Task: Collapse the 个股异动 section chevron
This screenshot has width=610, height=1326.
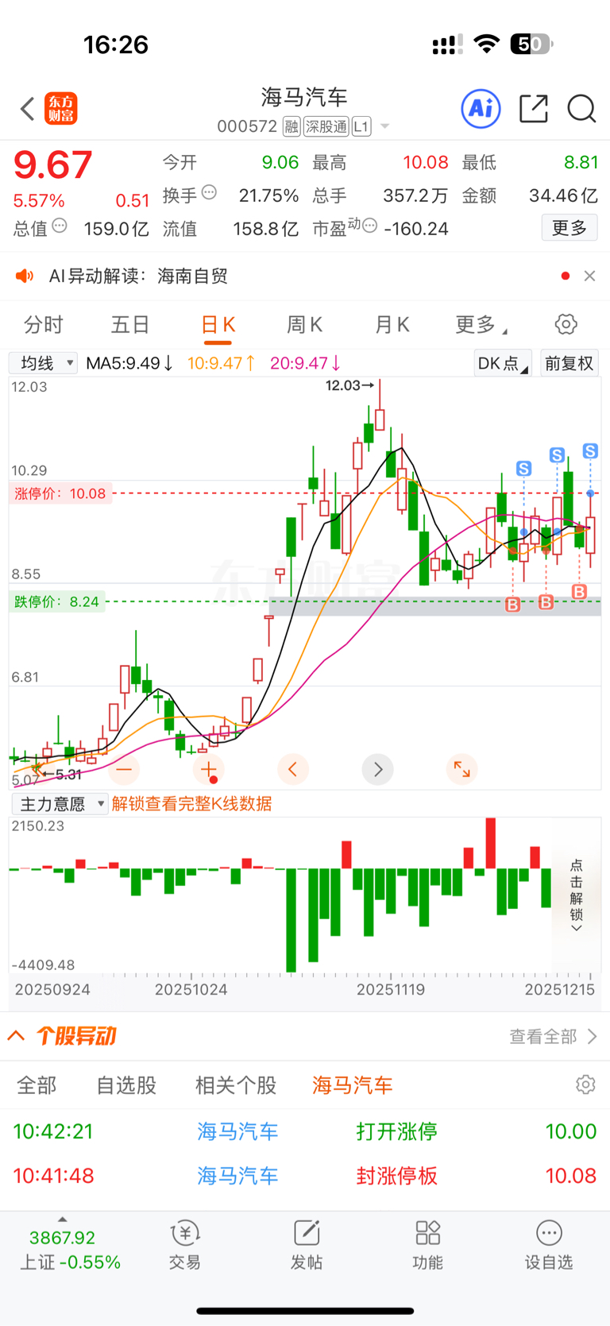Action: click(17, 1035)
